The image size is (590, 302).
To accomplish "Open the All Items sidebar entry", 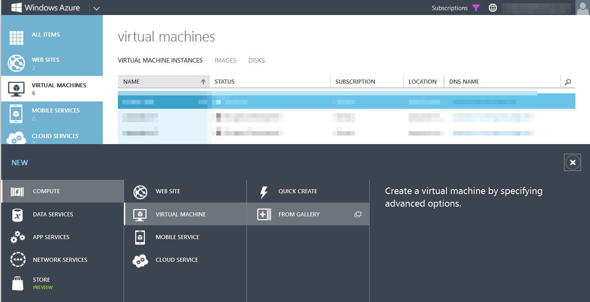I will click(x=52, y=38).
